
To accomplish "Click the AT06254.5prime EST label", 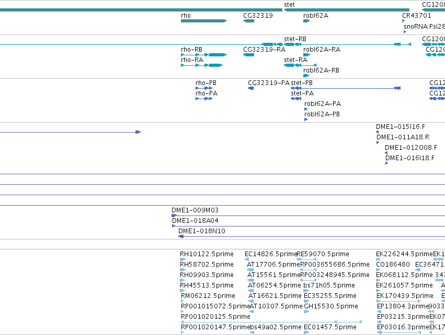I will pyautogui.click(x=274, y=285).
